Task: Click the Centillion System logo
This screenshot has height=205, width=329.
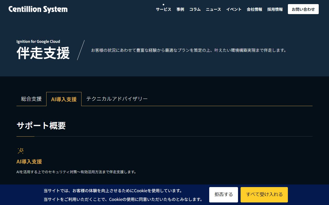Action: coord(38,9)
